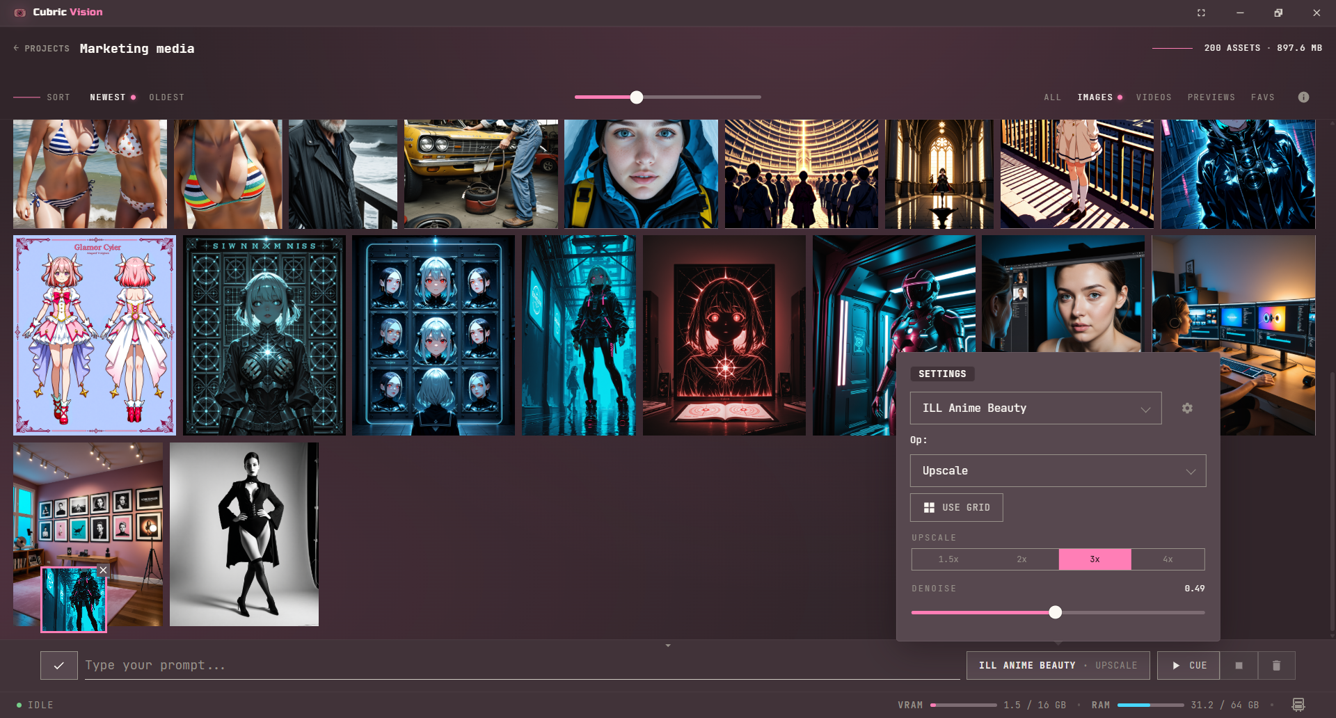Select the Glamor Cyler pink anime thumbnail
Screen dimensions: 1336x718
point(95,335)
